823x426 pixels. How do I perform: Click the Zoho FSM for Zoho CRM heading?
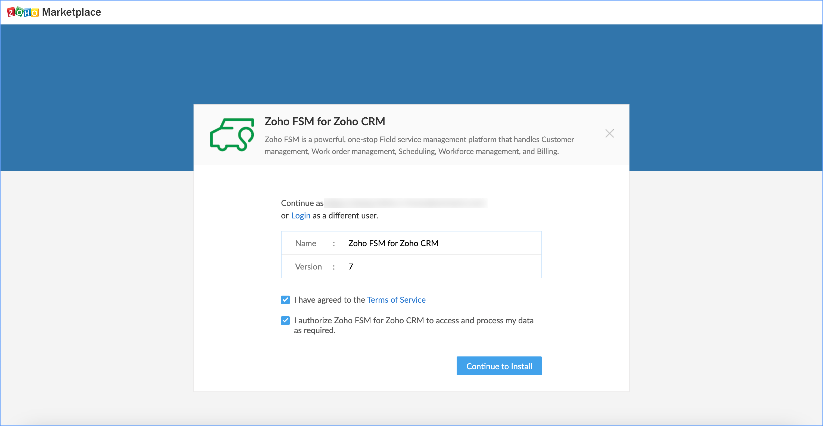click(x=325, y=122)
